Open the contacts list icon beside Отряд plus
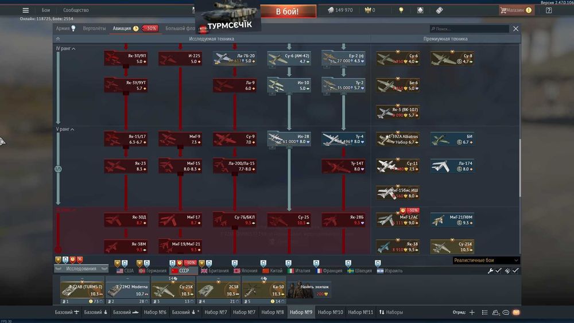The width and height of the screenshot is (574, 323). point(484,313)
